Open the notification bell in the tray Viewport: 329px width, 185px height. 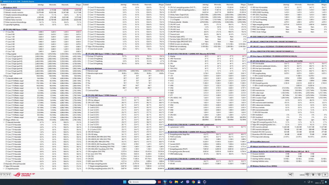[326, 182]
